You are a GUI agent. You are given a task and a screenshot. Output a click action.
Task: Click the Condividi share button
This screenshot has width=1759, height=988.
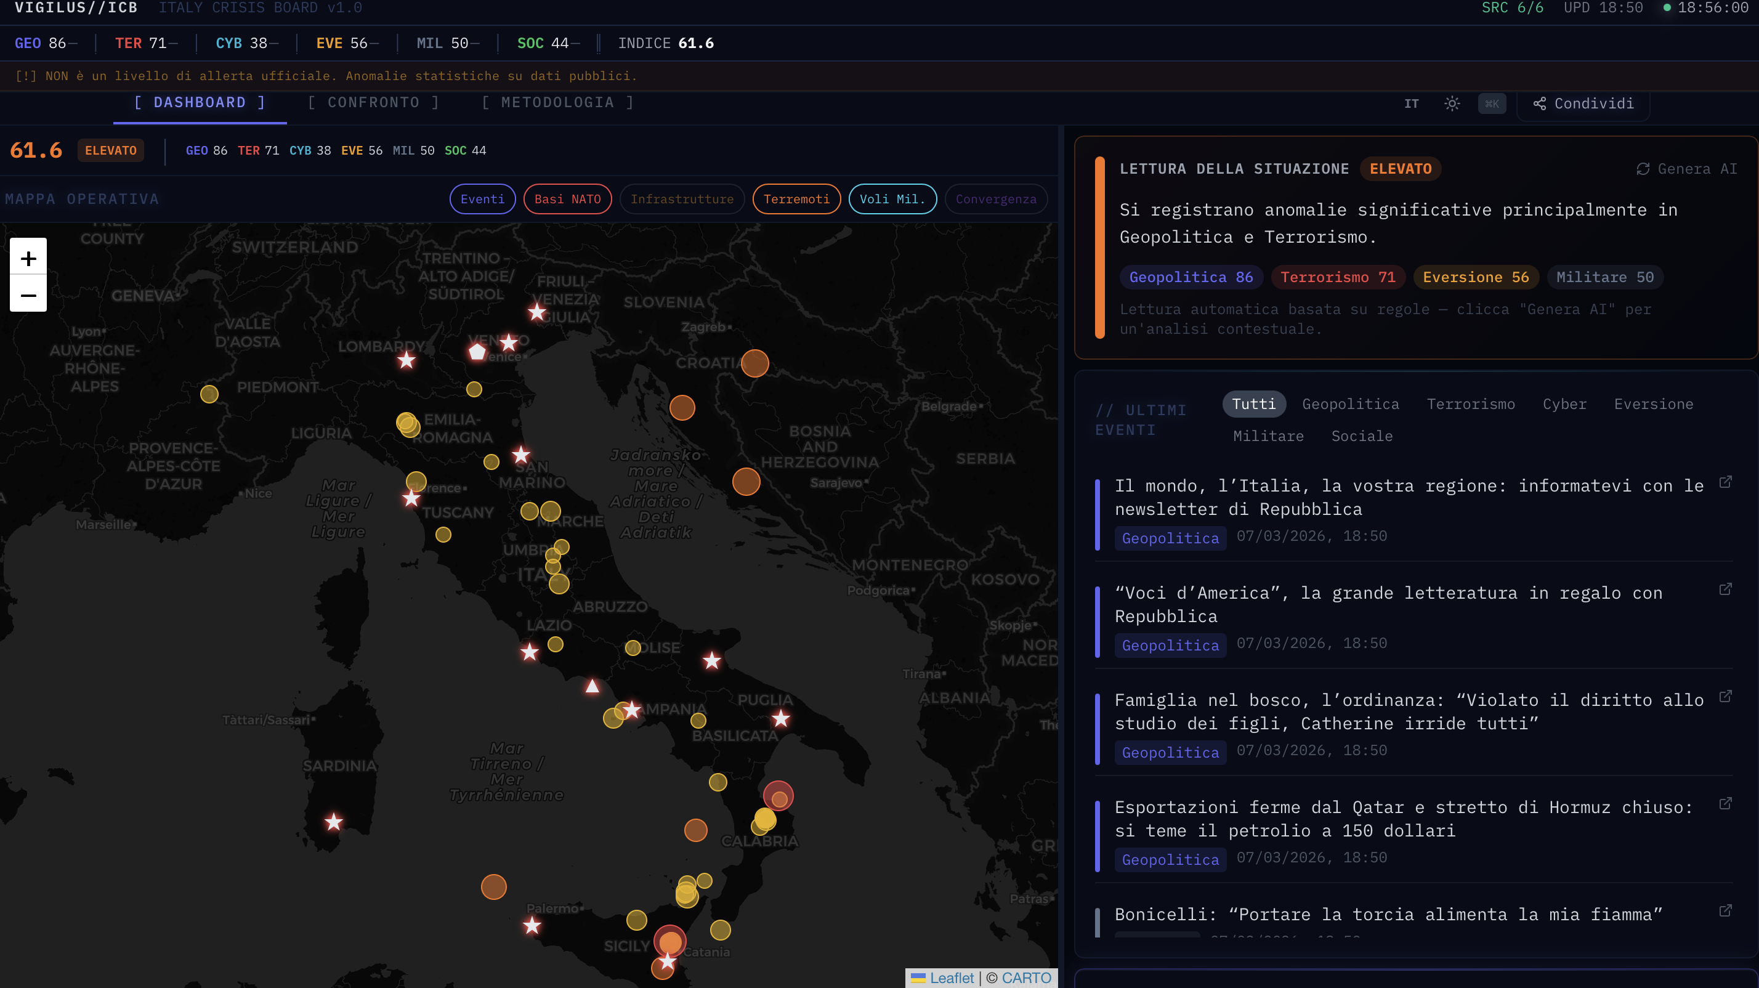(1583, 103)
